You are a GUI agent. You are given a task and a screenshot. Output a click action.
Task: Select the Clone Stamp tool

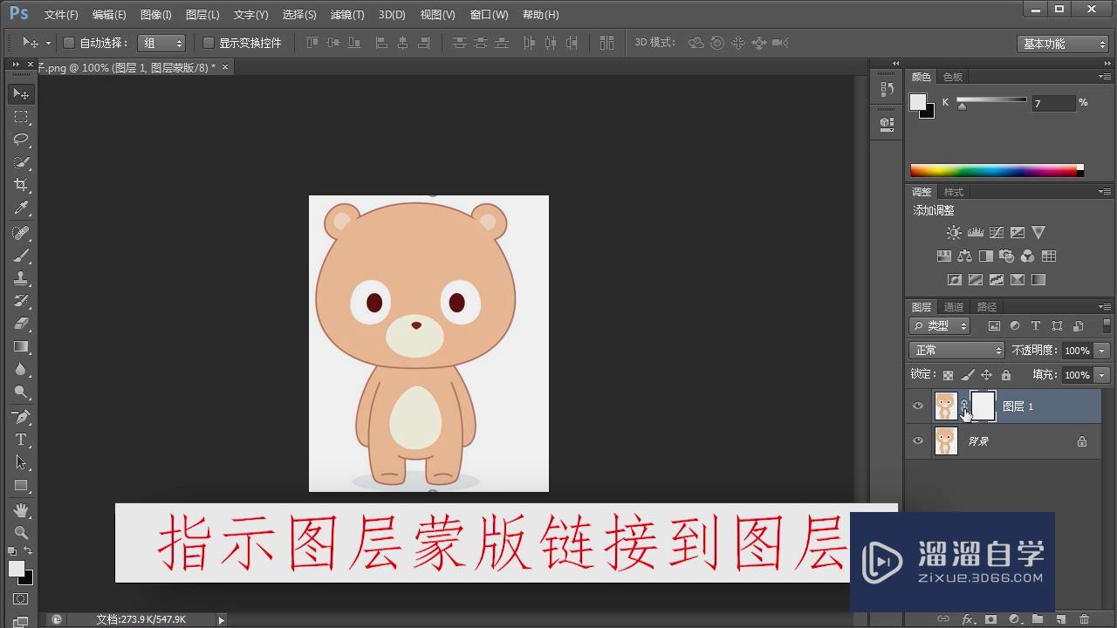[21, 278]
